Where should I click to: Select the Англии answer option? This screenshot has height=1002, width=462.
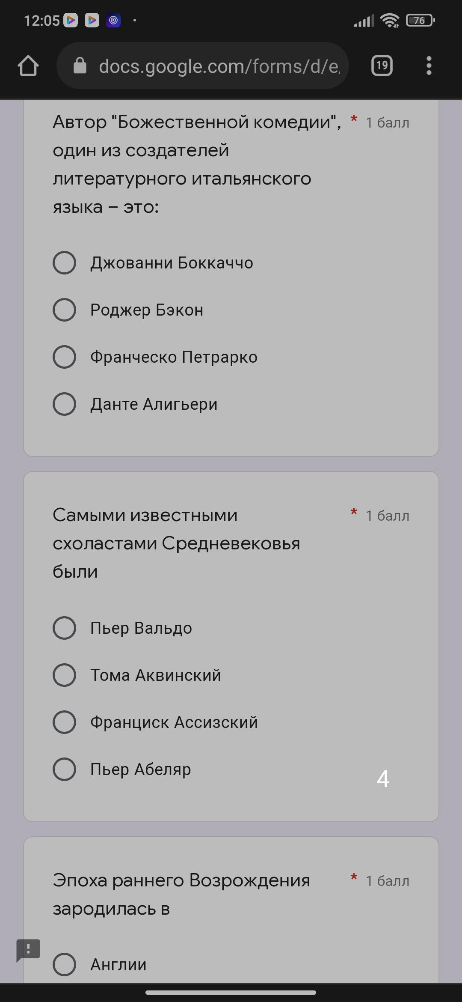[65, 965]
